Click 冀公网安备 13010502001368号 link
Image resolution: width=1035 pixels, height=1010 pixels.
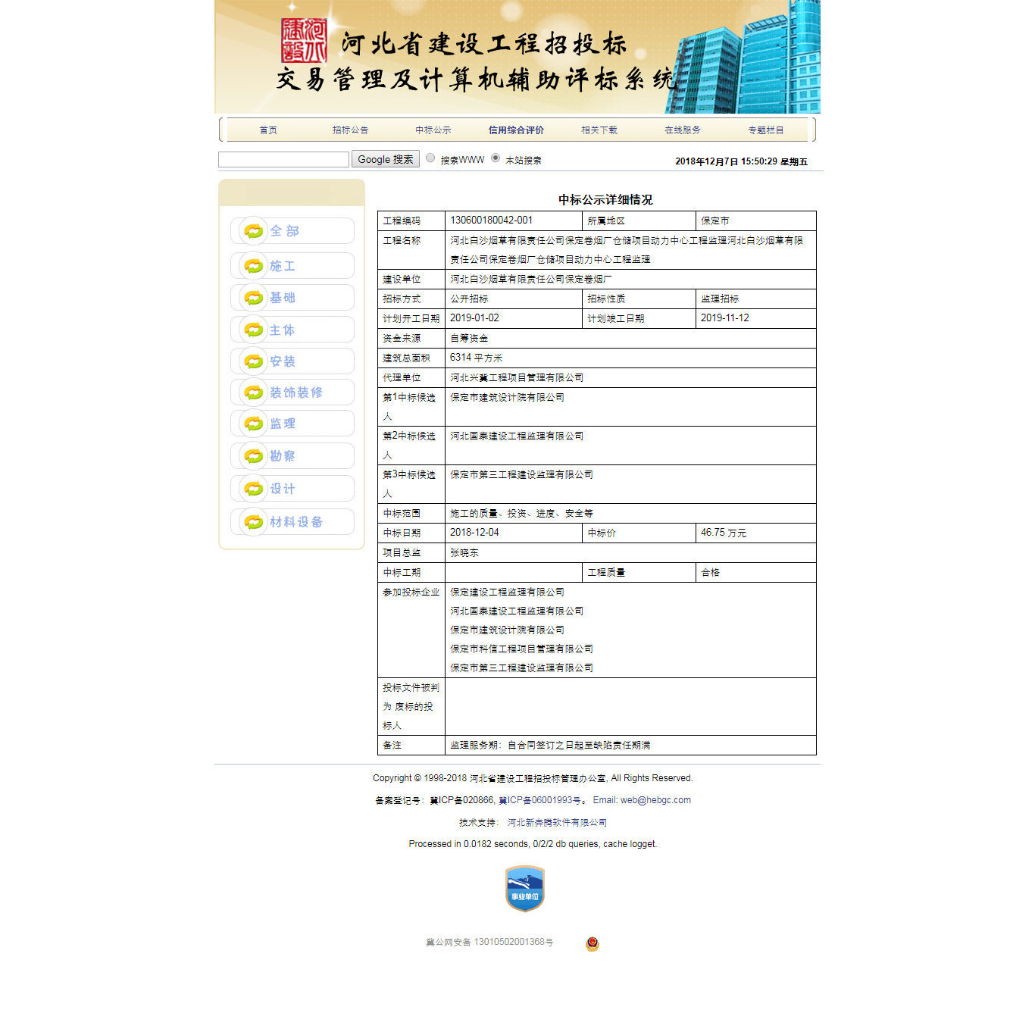(x=489, y=943)
